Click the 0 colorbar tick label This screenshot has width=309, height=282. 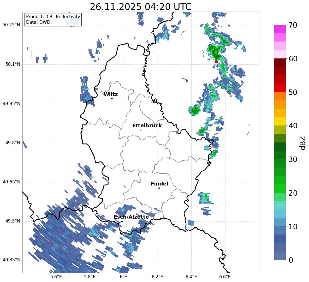point(291,260)
